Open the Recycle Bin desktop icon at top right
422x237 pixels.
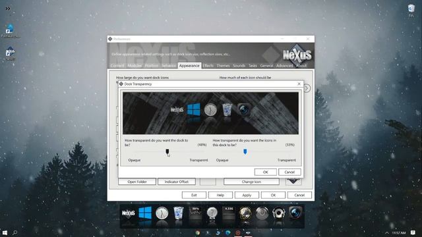pyautogui.click(x=411, y=11)
